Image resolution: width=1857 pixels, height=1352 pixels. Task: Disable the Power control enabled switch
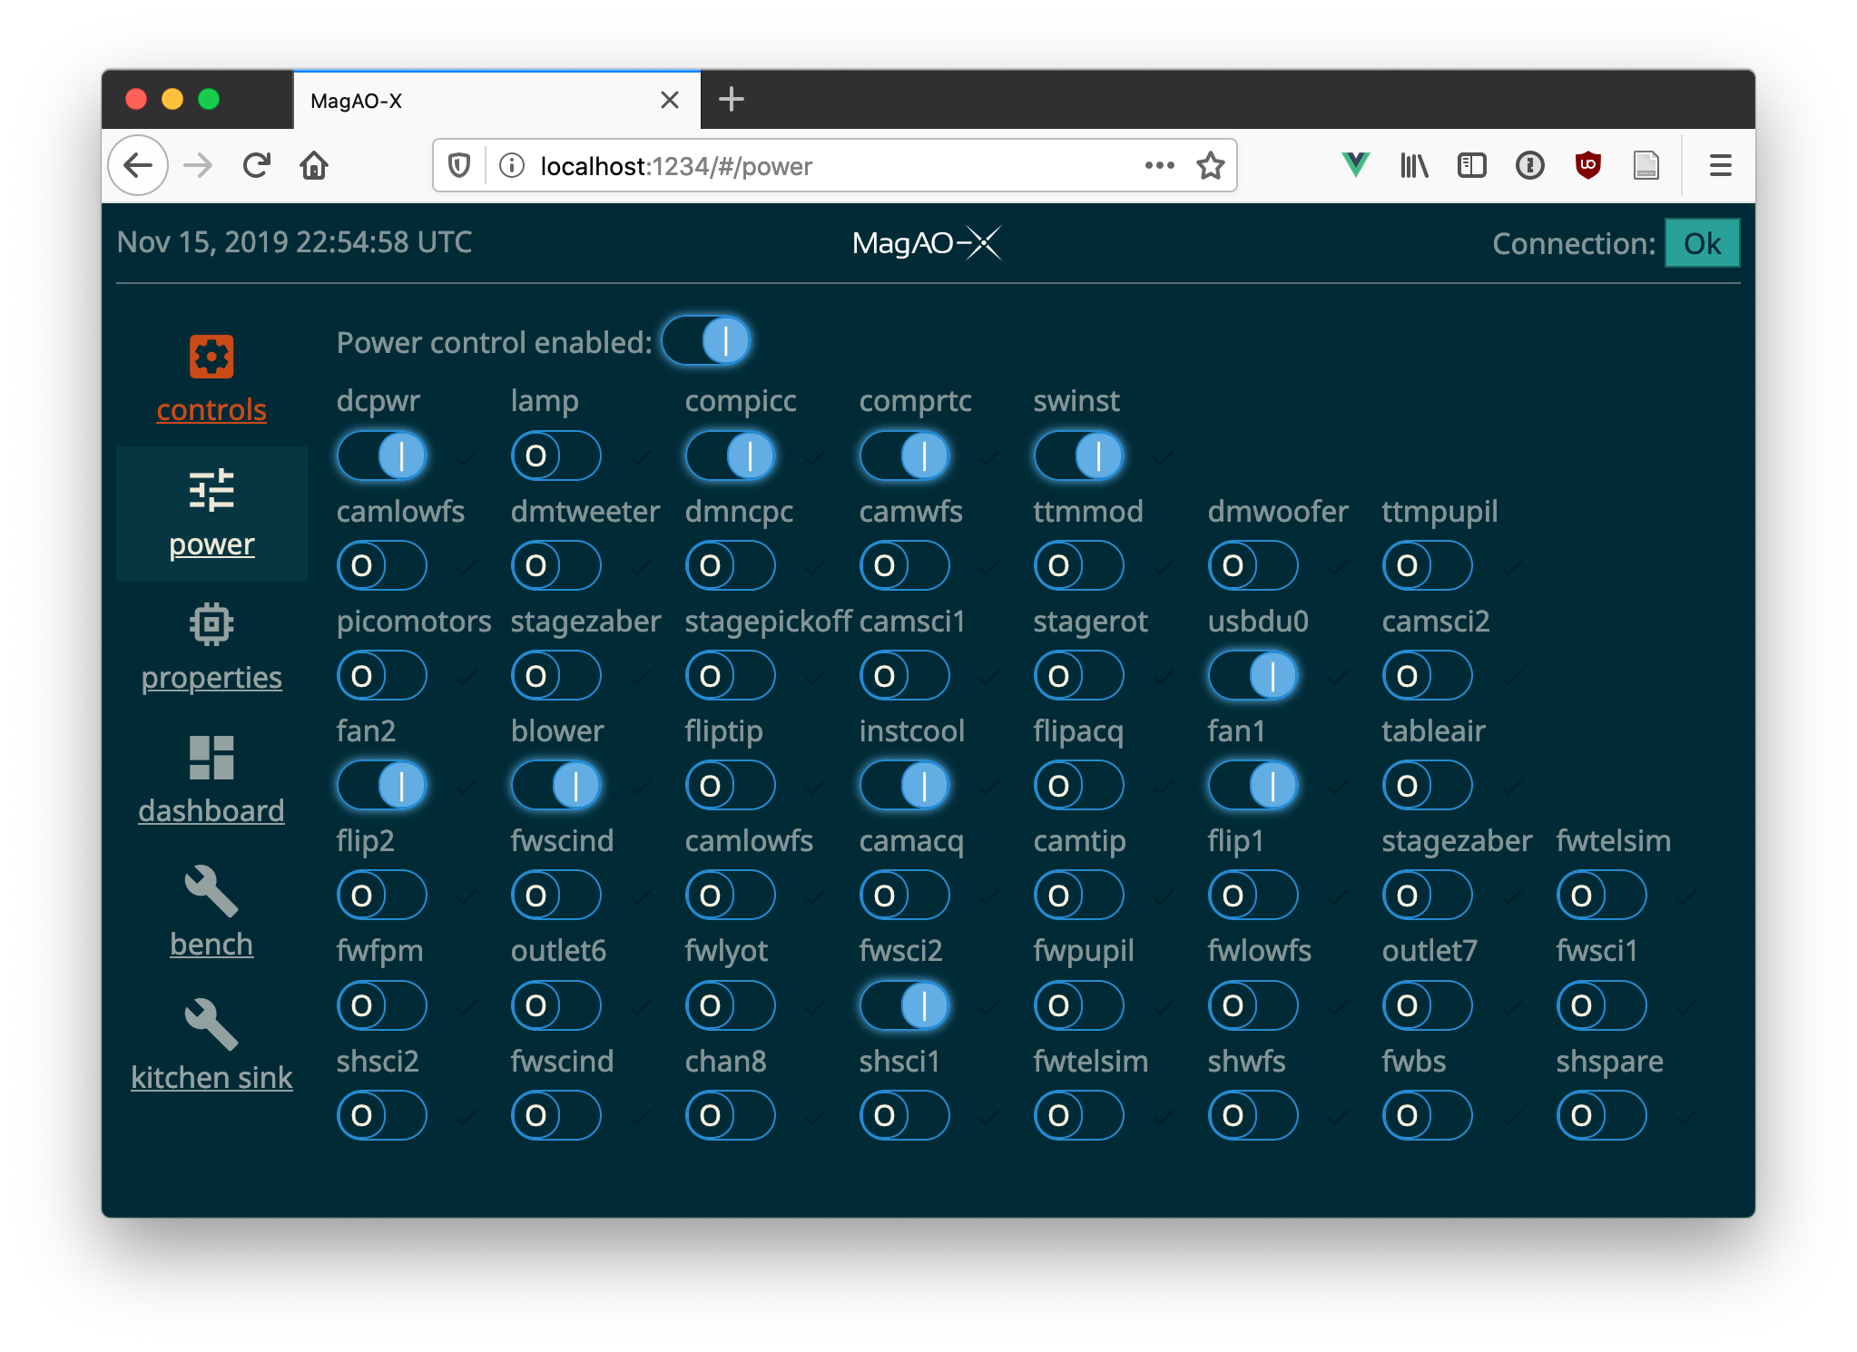707,341
